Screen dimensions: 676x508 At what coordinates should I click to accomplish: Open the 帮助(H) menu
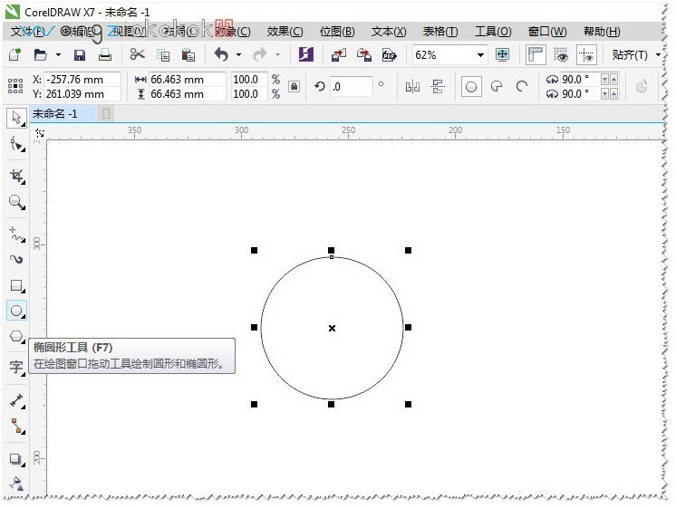(x=602, y=32)
